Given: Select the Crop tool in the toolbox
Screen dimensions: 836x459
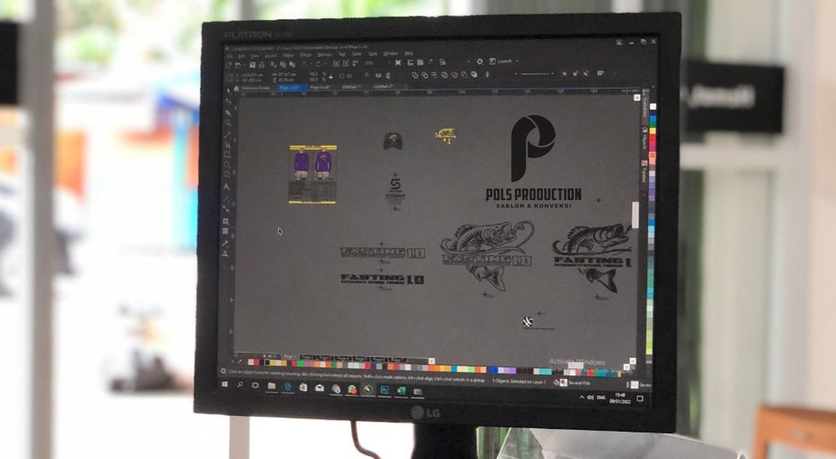Looking at the screenshot, I should 227,112.
